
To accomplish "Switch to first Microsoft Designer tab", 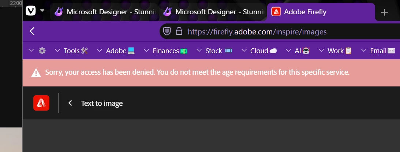I will coord(103,12).
